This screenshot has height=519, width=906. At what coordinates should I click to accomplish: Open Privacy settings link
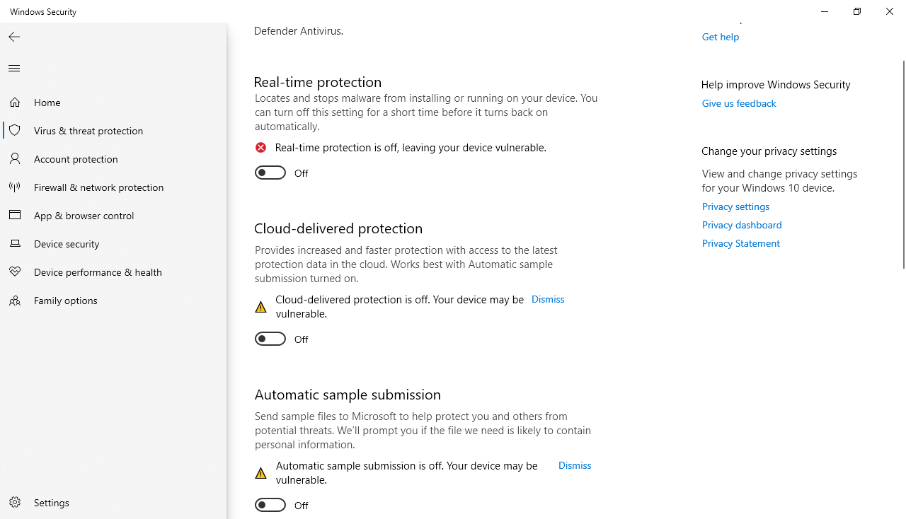[735, 206]
